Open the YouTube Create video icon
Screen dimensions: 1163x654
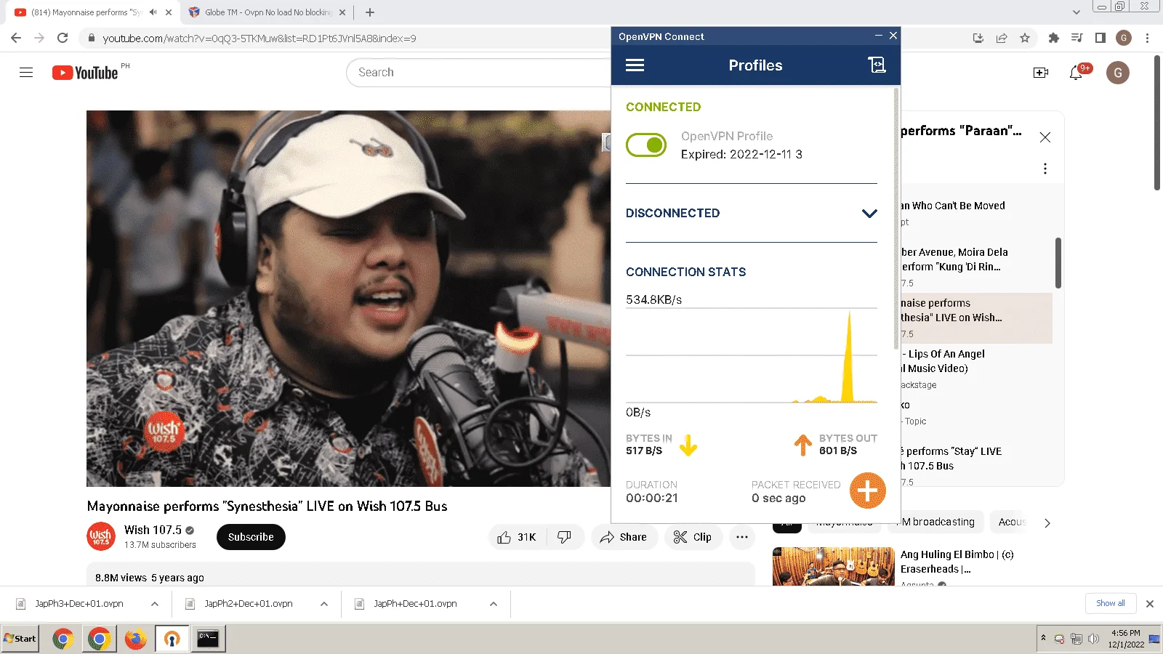click(x=1041, y=73)
